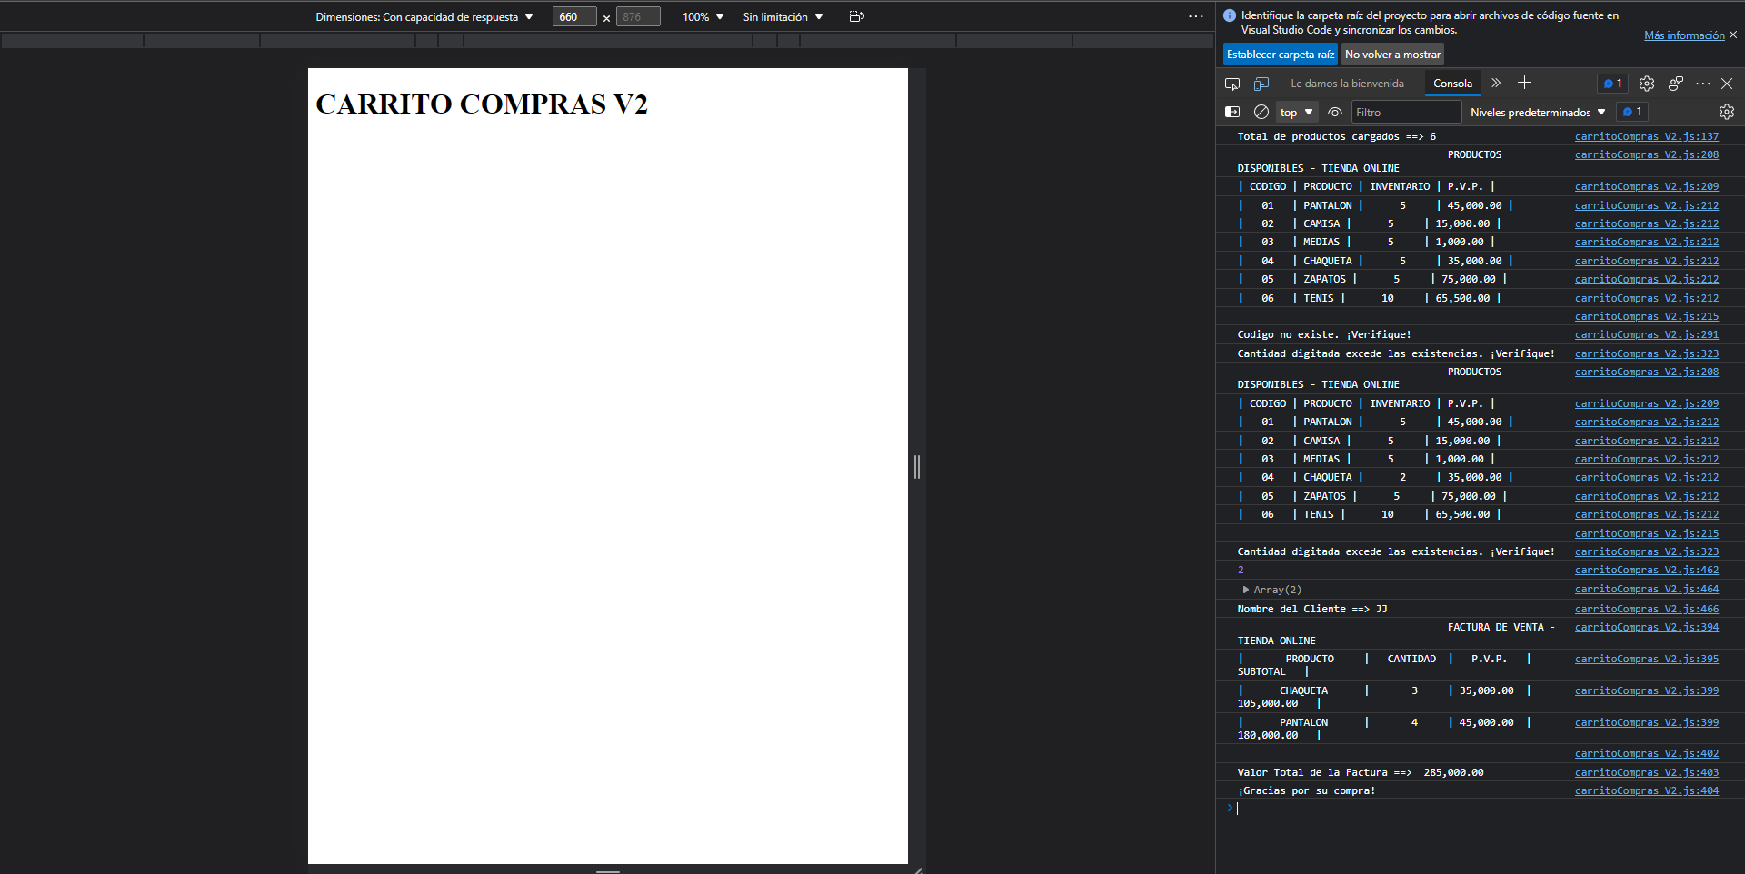Toggle the device emulation toolbar
1745x874 pixels.
tap(1261, 83)
